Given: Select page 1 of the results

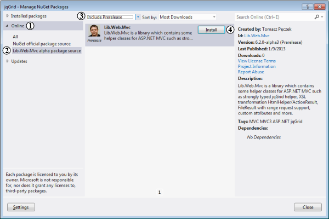Looking at the screenshot, I should (160, 192).
